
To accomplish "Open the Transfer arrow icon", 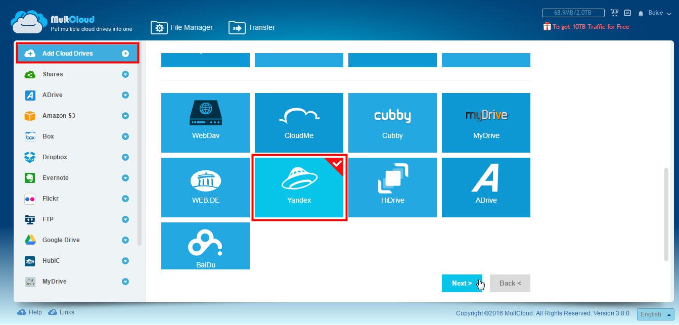I will (237, 28).
